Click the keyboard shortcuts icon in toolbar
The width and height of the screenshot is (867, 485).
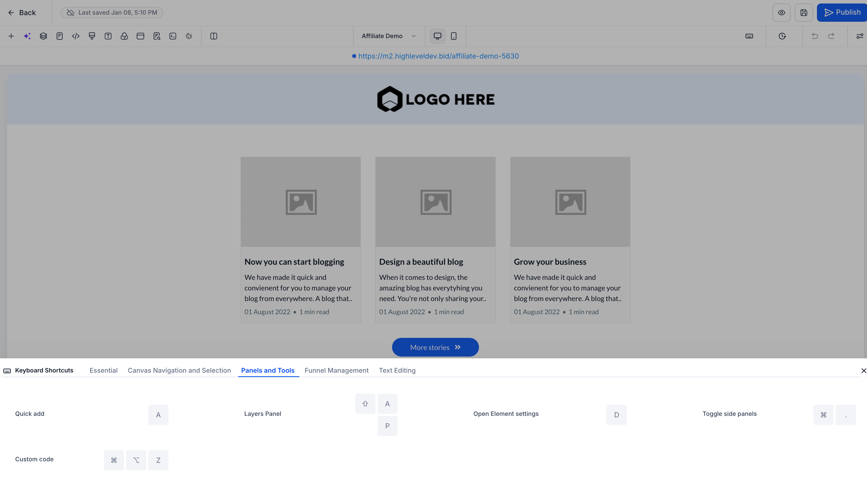(x=749, y=36)
